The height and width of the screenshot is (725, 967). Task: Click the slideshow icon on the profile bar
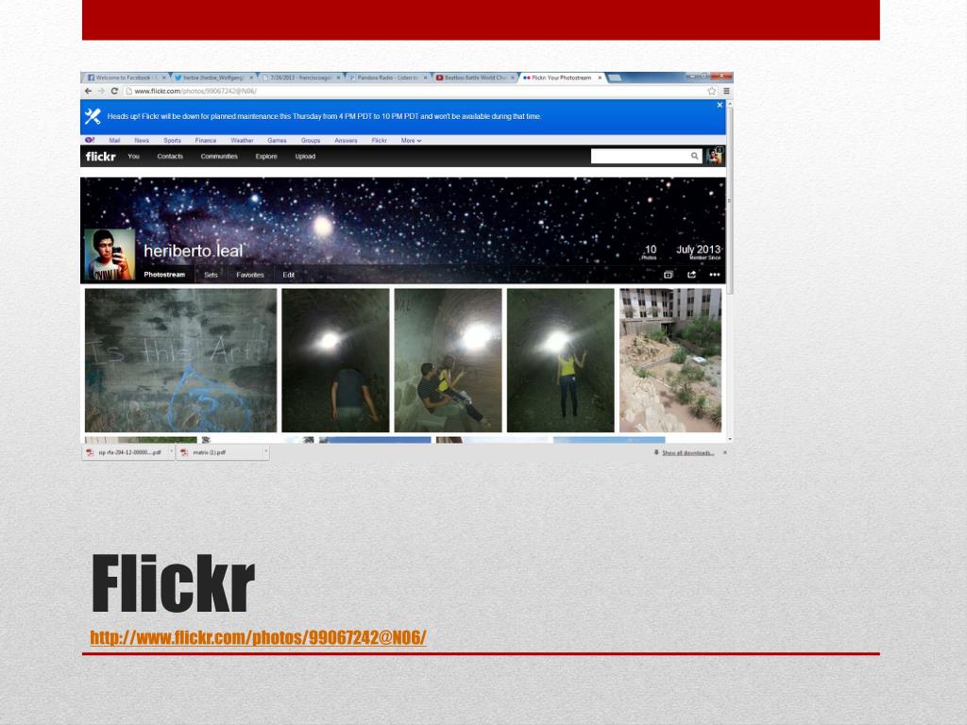coord(668,275)
